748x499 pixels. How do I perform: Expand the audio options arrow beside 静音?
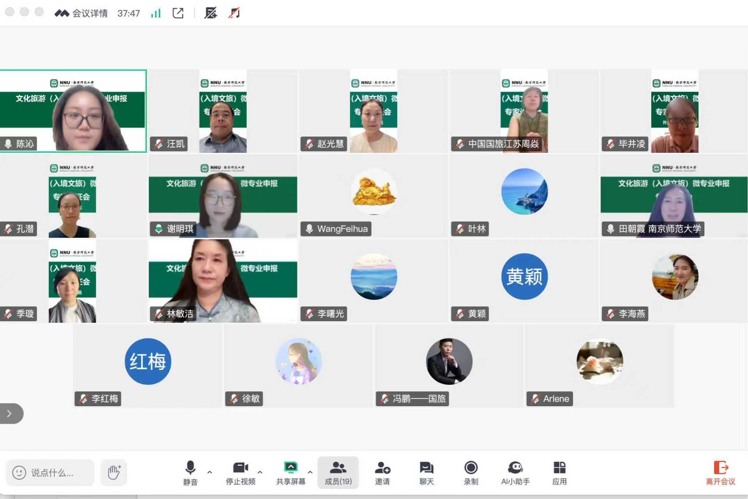[210, 472]
